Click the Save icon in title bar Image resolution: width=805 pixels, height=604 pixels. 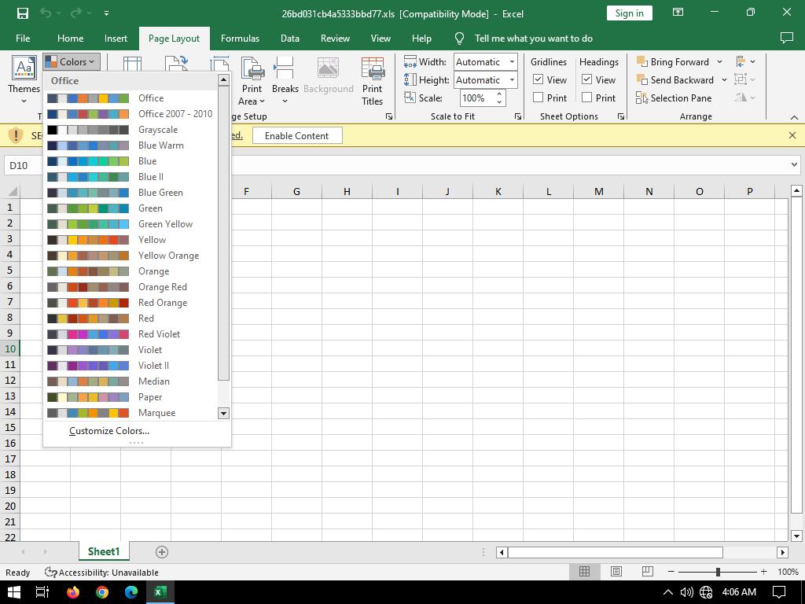[x=23, y=13]
